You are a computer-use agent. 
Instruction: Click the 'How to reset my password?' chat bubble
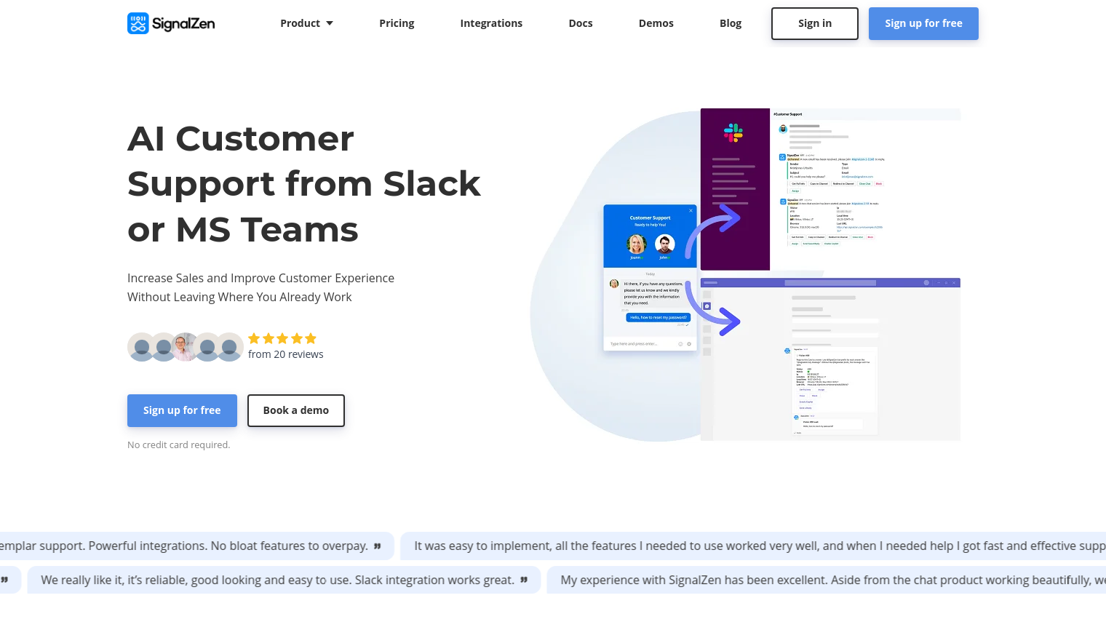[x=659, y=317]
